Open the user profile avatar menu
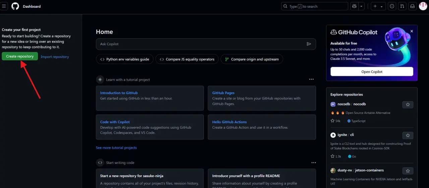The width and height of the screenshot is (429, 188). (423, 6)
